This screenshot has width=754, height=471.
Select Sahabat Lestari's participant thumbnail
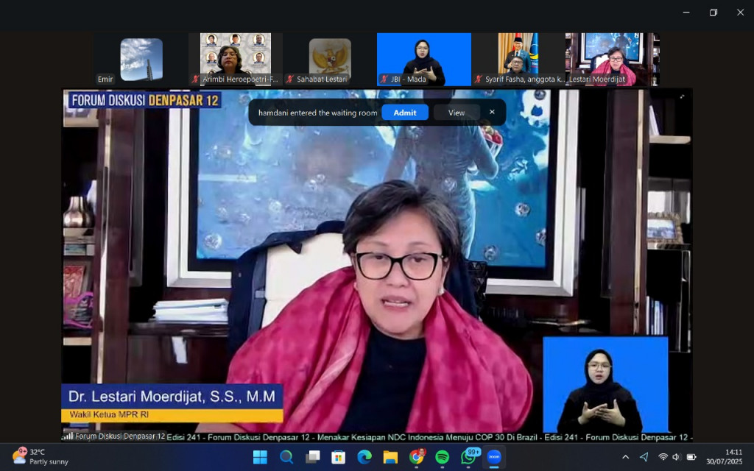tap(329, 60)
